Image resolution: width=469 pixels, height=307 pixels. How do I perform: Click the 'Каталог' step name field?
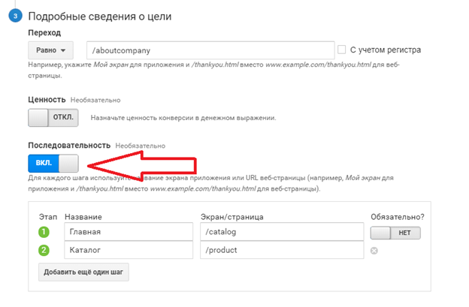[129, 250]
